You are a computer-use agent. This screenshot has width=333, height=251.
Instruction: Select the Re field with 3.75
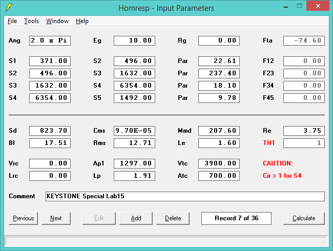point(304,131)
